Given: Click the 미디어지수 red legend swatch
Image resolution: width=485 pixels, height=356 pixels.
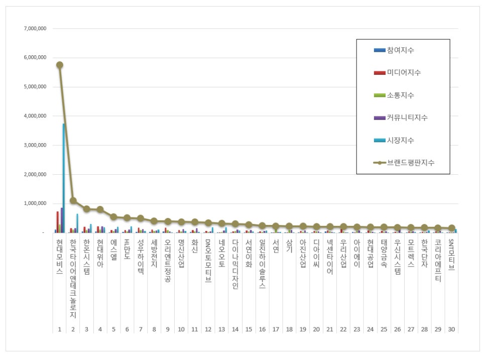Looking at the screenshot, I should click(x=380, y=73).
